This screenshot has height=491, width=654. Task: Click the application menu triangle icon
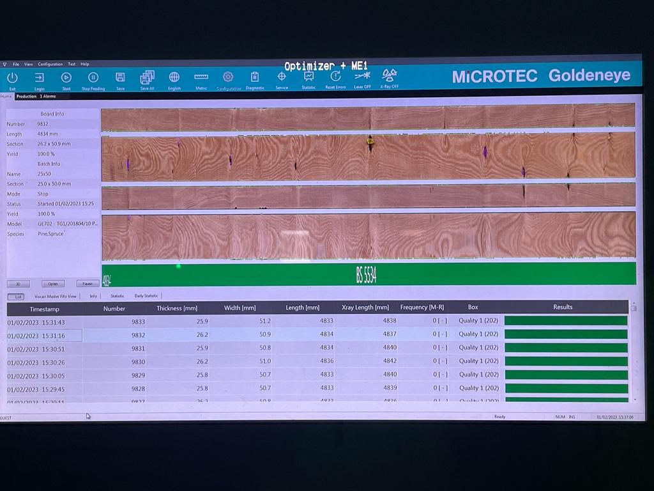click(5, 65)
